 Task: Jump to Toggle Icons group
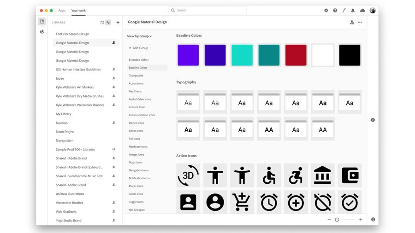(x=136, y=202)
